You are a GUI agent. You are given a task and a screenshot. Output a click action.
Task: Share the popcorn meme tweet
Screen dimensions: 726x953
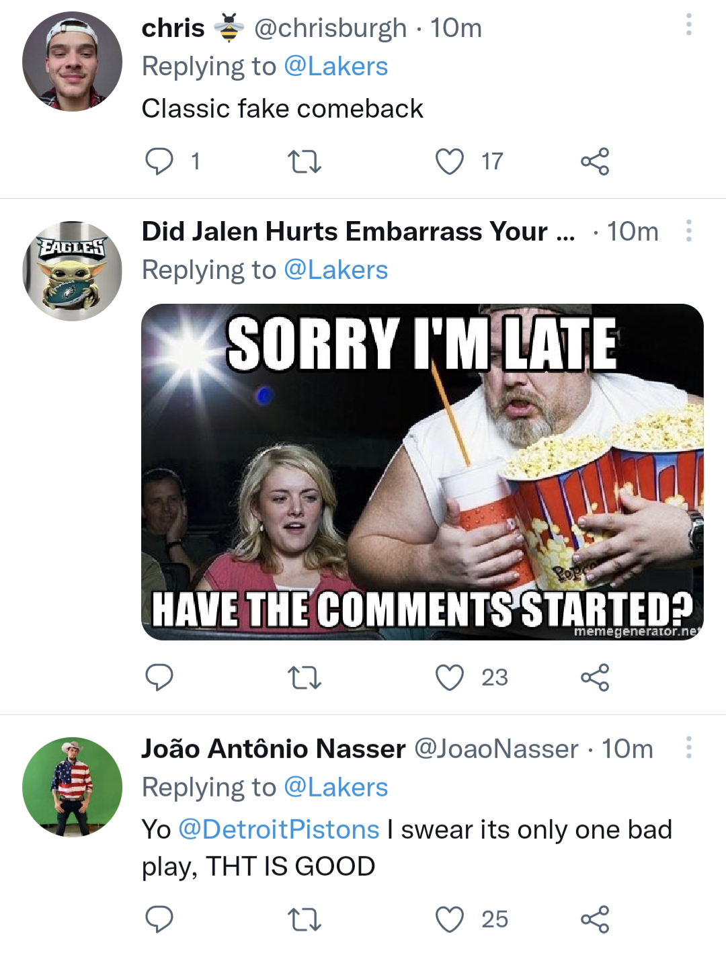[x=595, y=677]
